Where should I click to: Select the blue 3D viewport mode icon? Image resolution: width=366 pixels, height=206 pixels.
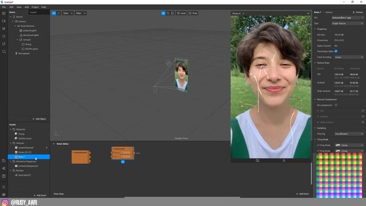click(x=54, y=13)
